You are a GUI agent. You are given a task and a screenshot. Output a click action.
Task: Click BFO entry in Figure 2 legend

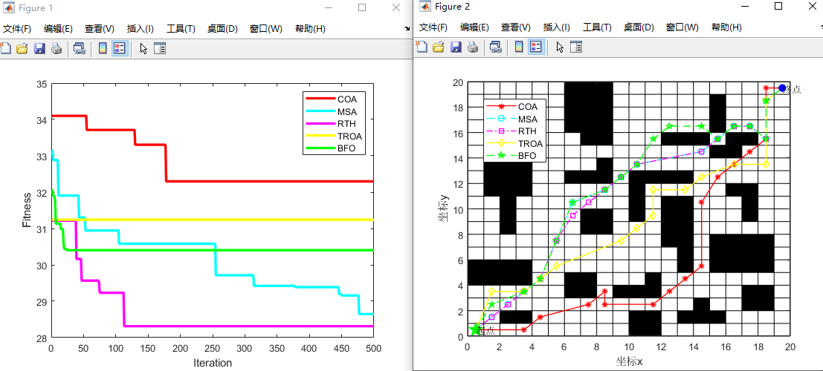[x=527, y=155]
